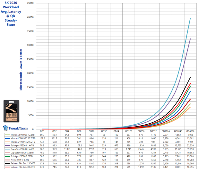Click the QD1024 column header
This screenshot has height=182, width=199.
[x=166, y=131]
